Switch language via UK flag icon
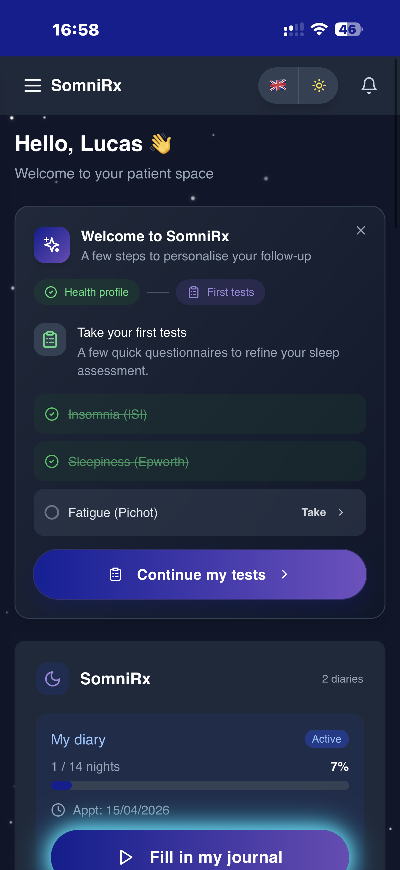The height and width of the screenshot is (870, 400). pyautogui.click(x=278, y=86)
